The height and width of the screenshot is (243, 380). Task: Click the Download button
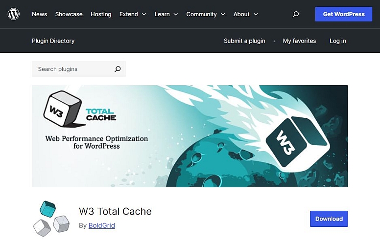tap(329, 219)
